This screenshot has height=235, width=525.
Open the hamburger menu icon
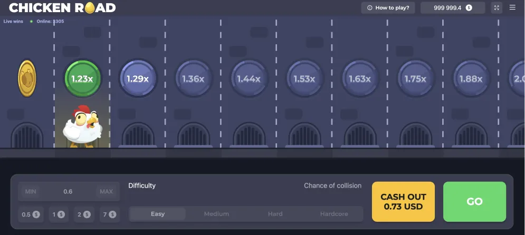click(512, 7)
